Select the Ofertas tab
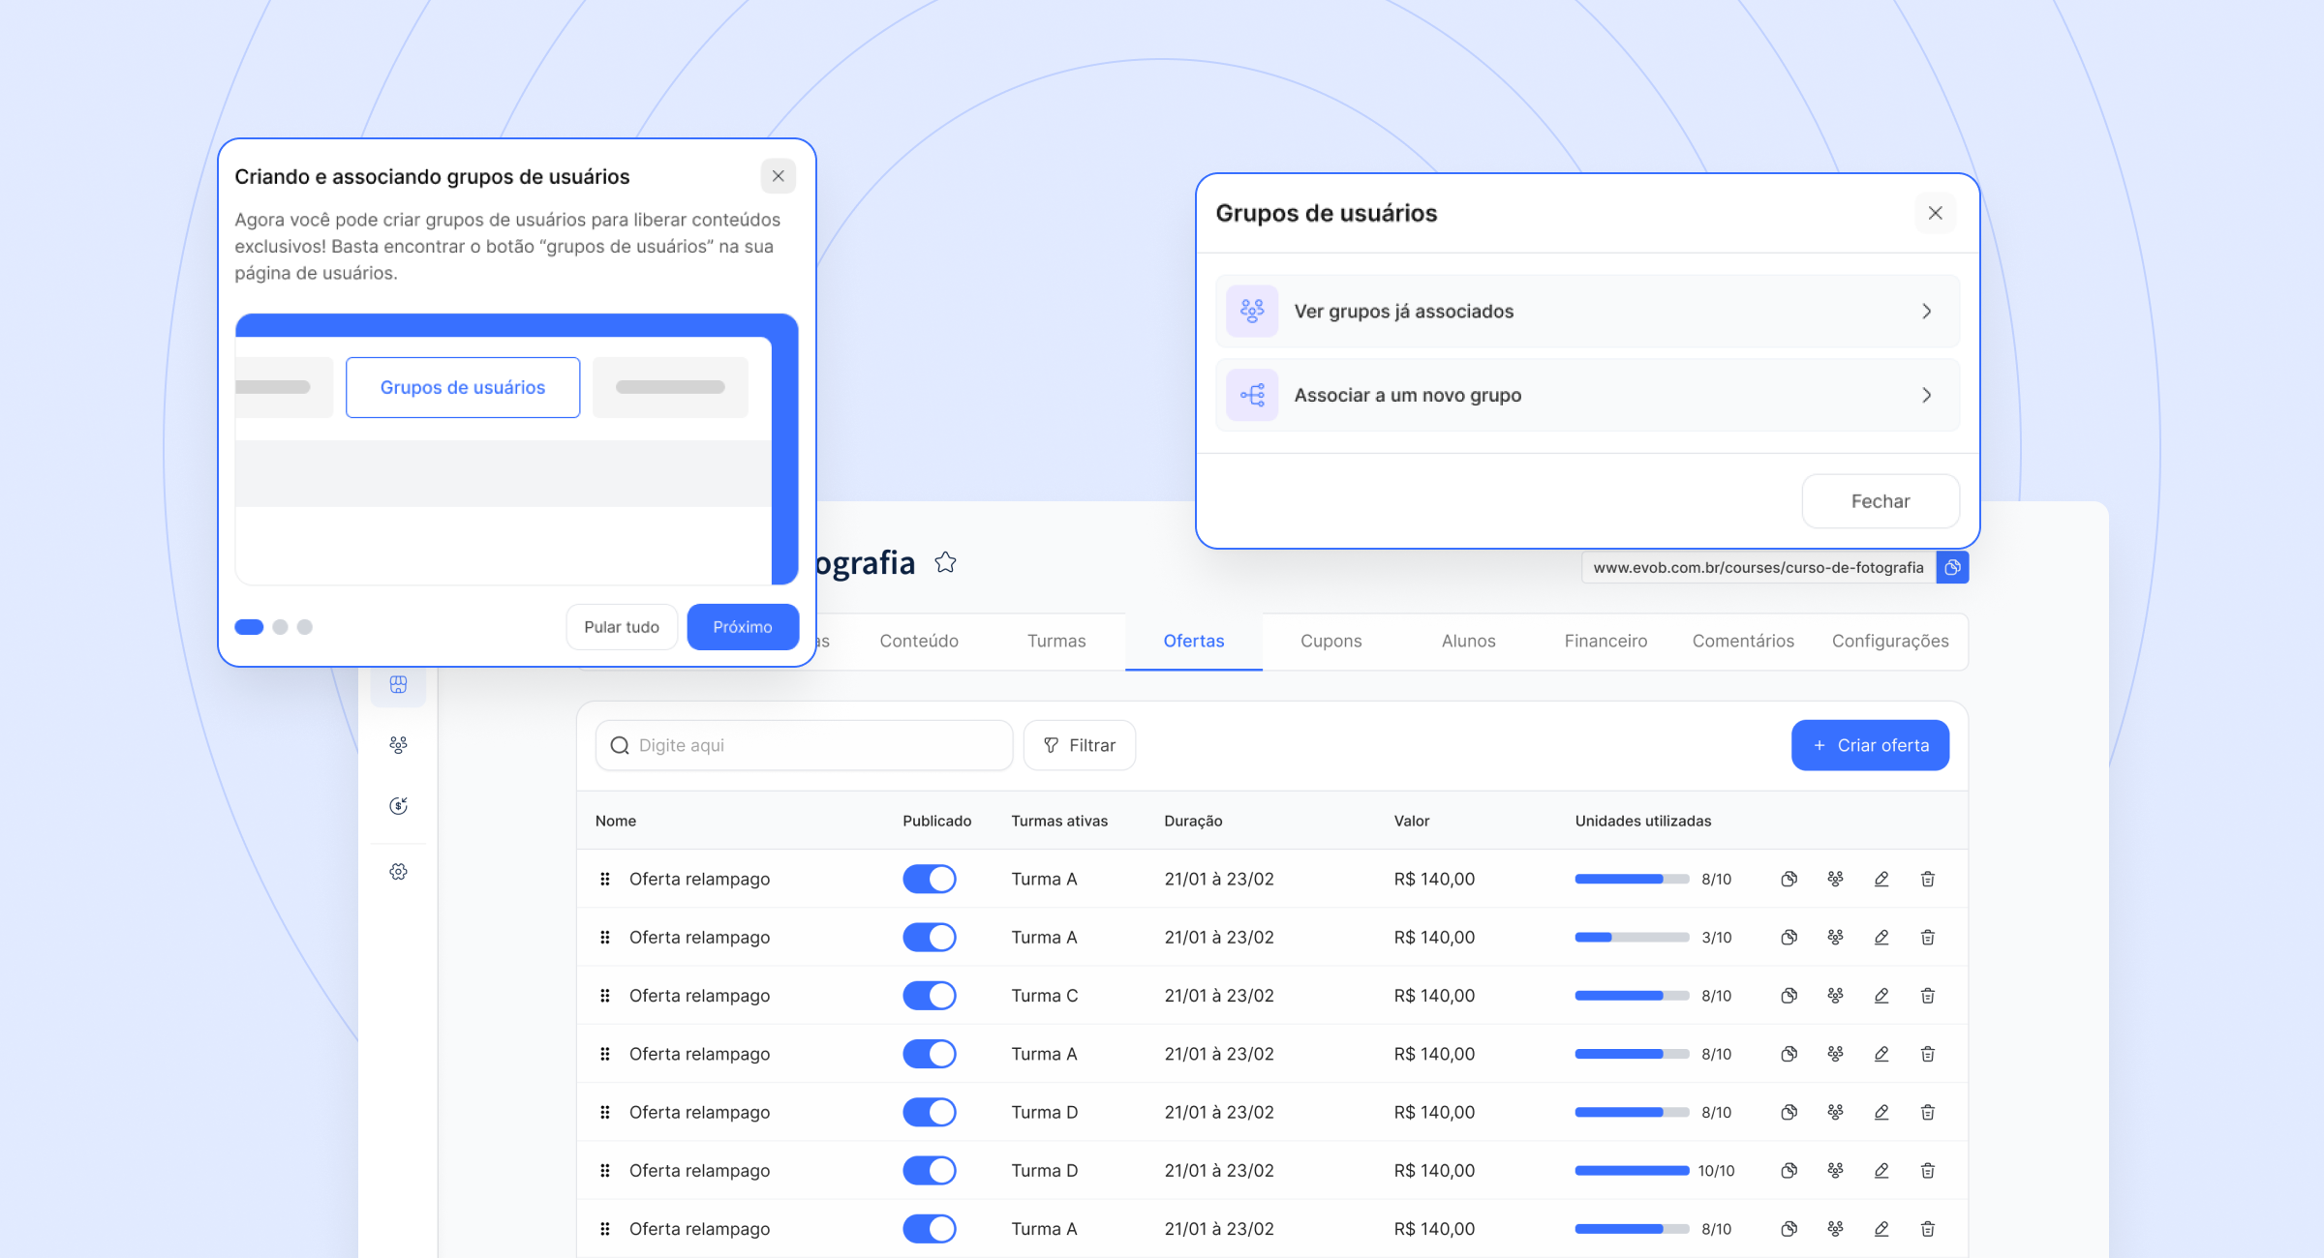 pyautogui.click(x=1194, y=641)
